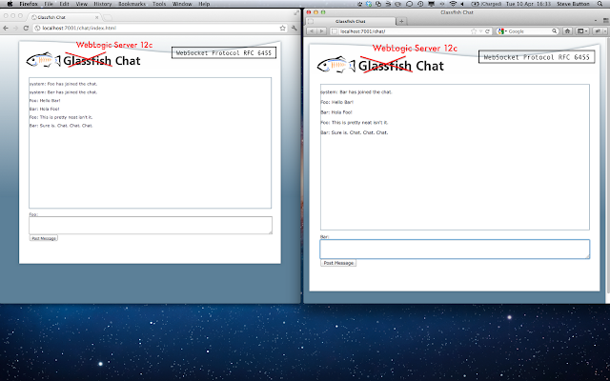Open the History menu
Screen dimensions: 610x381
[103, 4]
